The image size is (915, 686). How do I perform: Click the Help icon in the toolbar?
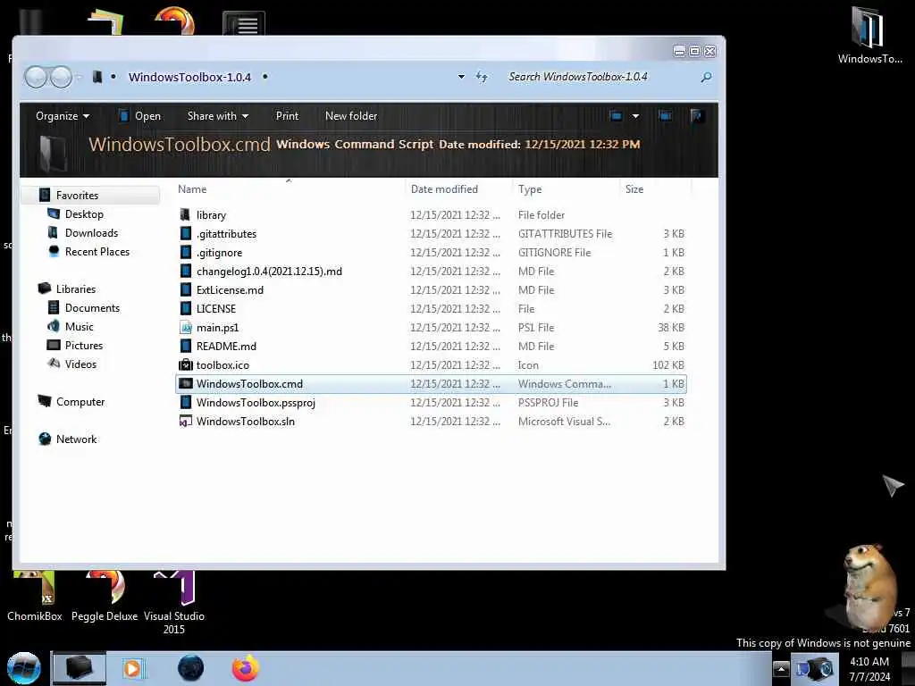click(x=696, y=116)
